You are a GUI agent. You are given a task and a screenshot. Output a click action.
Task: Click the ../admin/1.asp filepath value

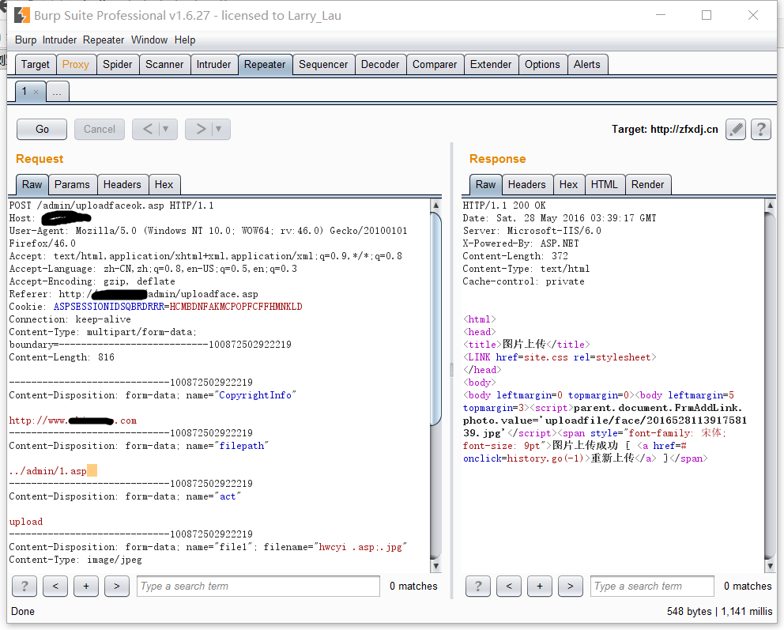(x=48, y=471)
